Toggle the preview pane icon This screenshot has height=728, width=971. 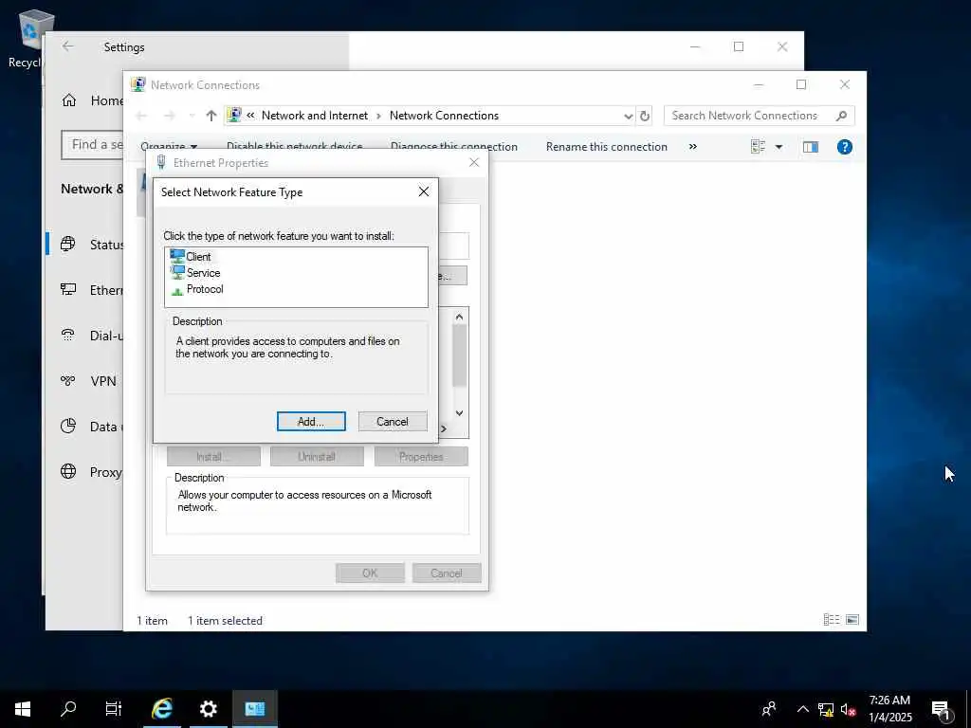tap(811, 147)
